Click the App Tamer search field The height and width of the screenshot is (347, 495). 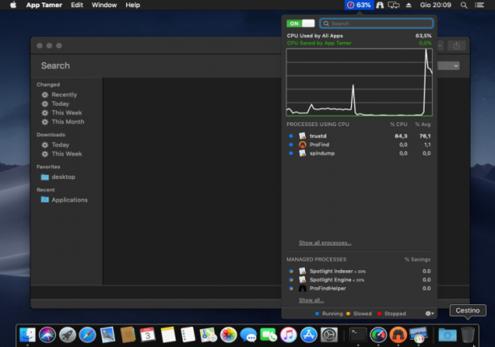pyautogui.click(x=376, y=23)
